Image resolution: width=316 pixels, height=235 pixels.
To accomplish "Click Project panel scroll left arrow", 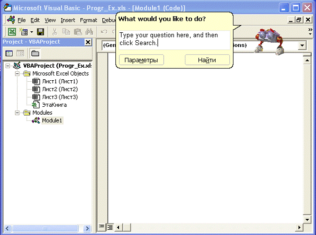I will coord(7,228).
